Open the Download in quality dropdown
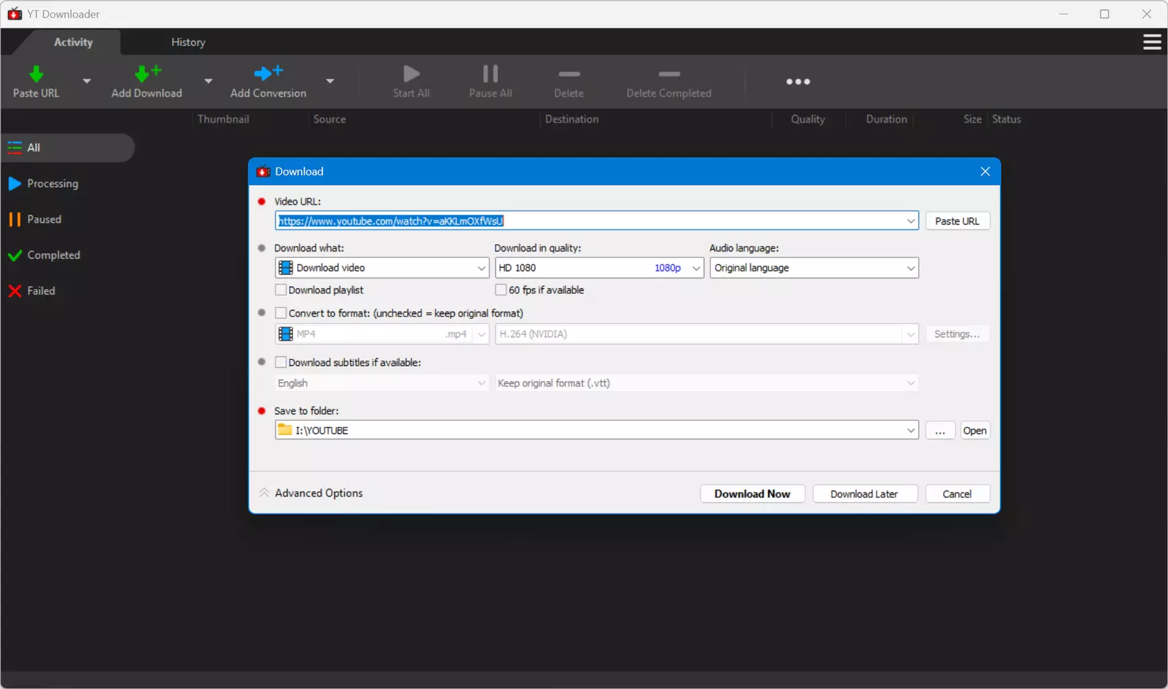Screen dimensions: 1168x689 [x=599, y=268]
